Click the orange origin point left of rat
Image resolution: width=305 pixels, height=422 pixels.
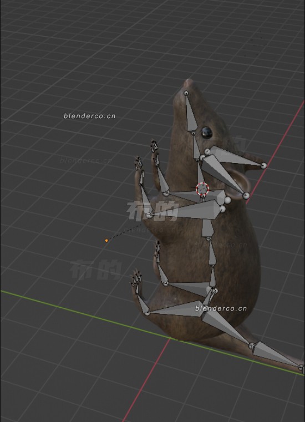pos(106,240)
